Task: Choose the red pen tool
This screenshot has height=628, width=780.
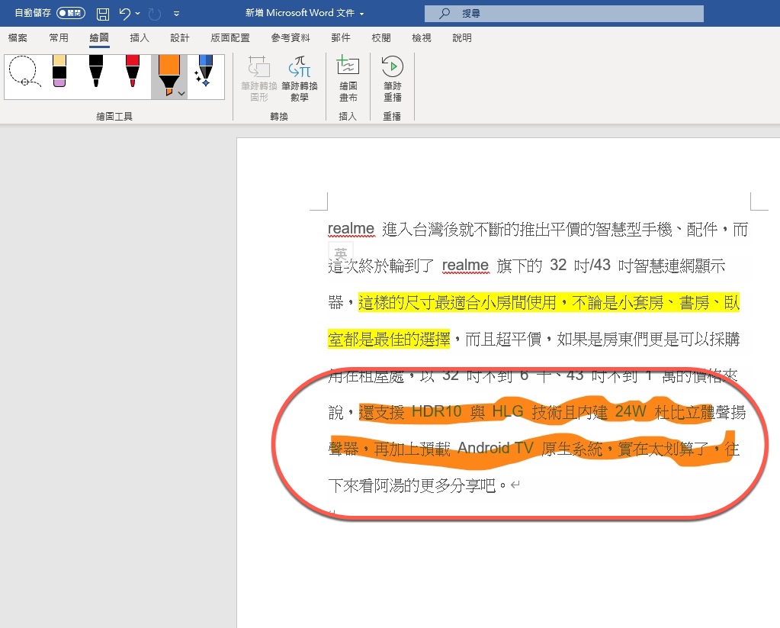Action: [x=132, y=74]
